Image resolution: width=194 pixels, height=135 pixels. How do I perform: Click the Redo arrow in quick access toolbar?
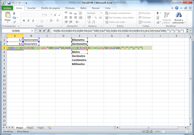point(20,3)
